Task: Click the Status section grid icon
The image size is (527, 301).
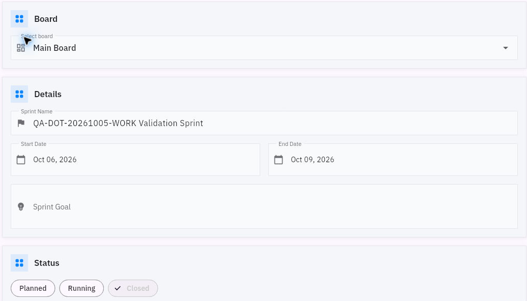Action: (19, 263)
